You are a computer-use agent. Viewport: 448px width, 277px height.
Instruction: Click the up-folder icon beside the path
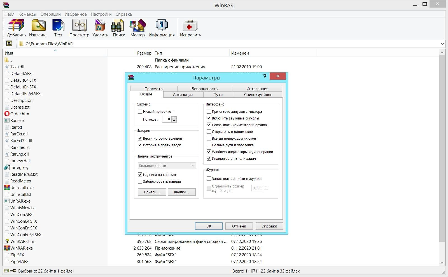(x=9, y=43)
